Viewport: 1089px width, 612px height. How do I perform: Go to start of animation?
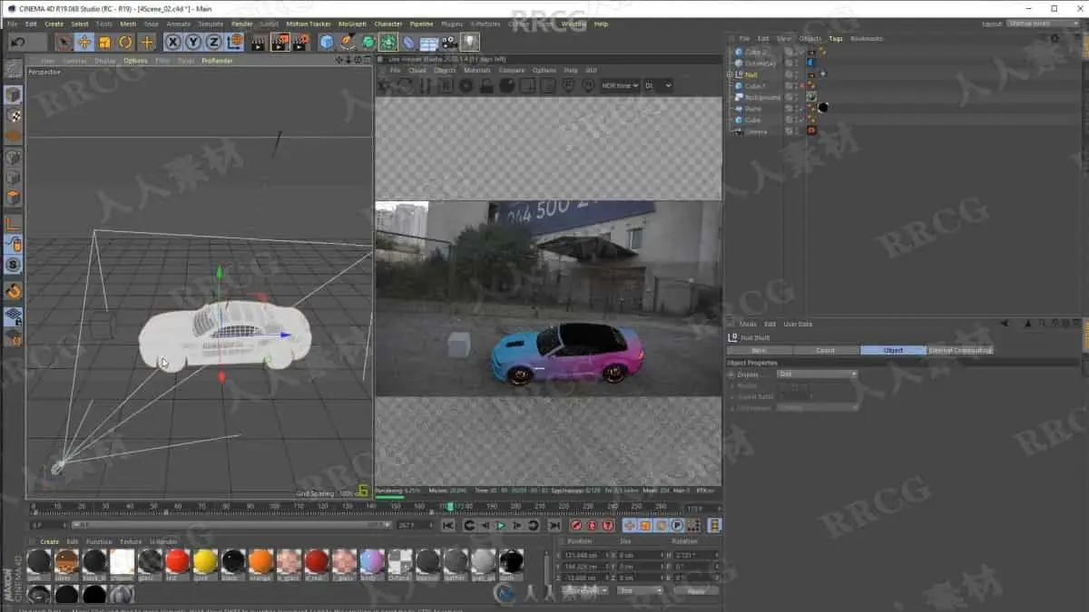point(448,525)
